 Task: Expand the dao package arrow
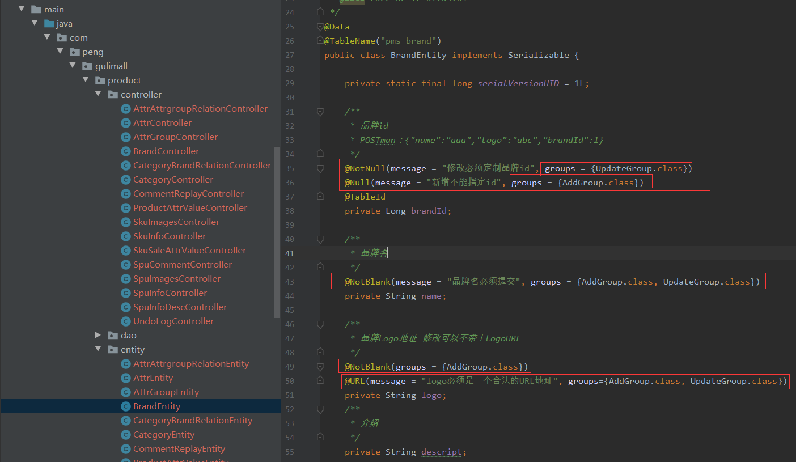pyautogui.click(x=98, y=335)
